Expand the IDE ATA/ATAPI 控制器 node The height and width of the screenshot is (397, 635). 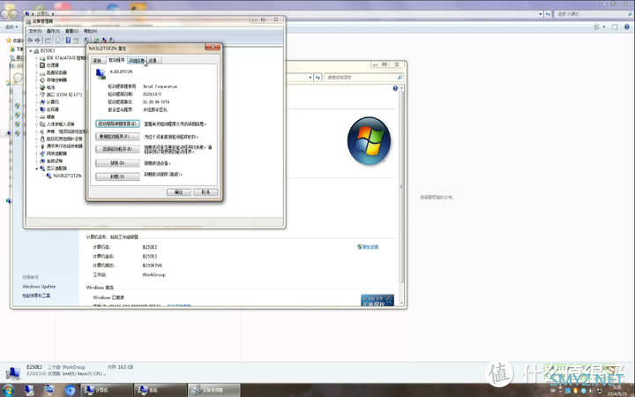(36, 58)
